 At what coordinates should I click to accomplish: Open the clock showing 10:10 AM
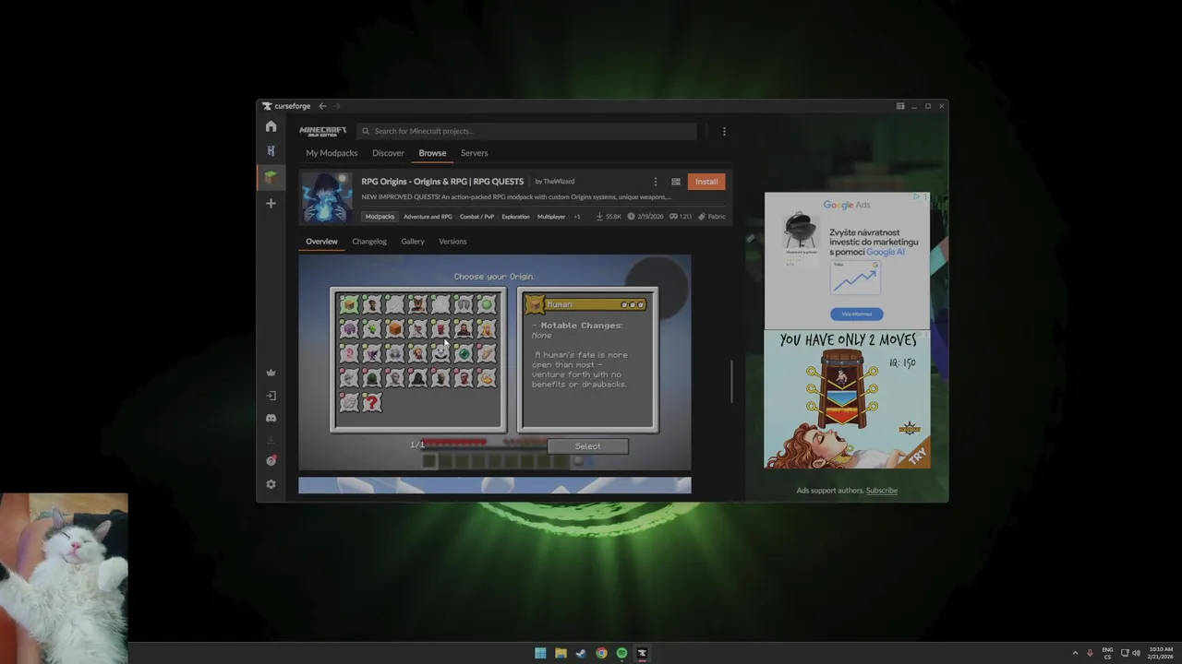click(1161, 653)
